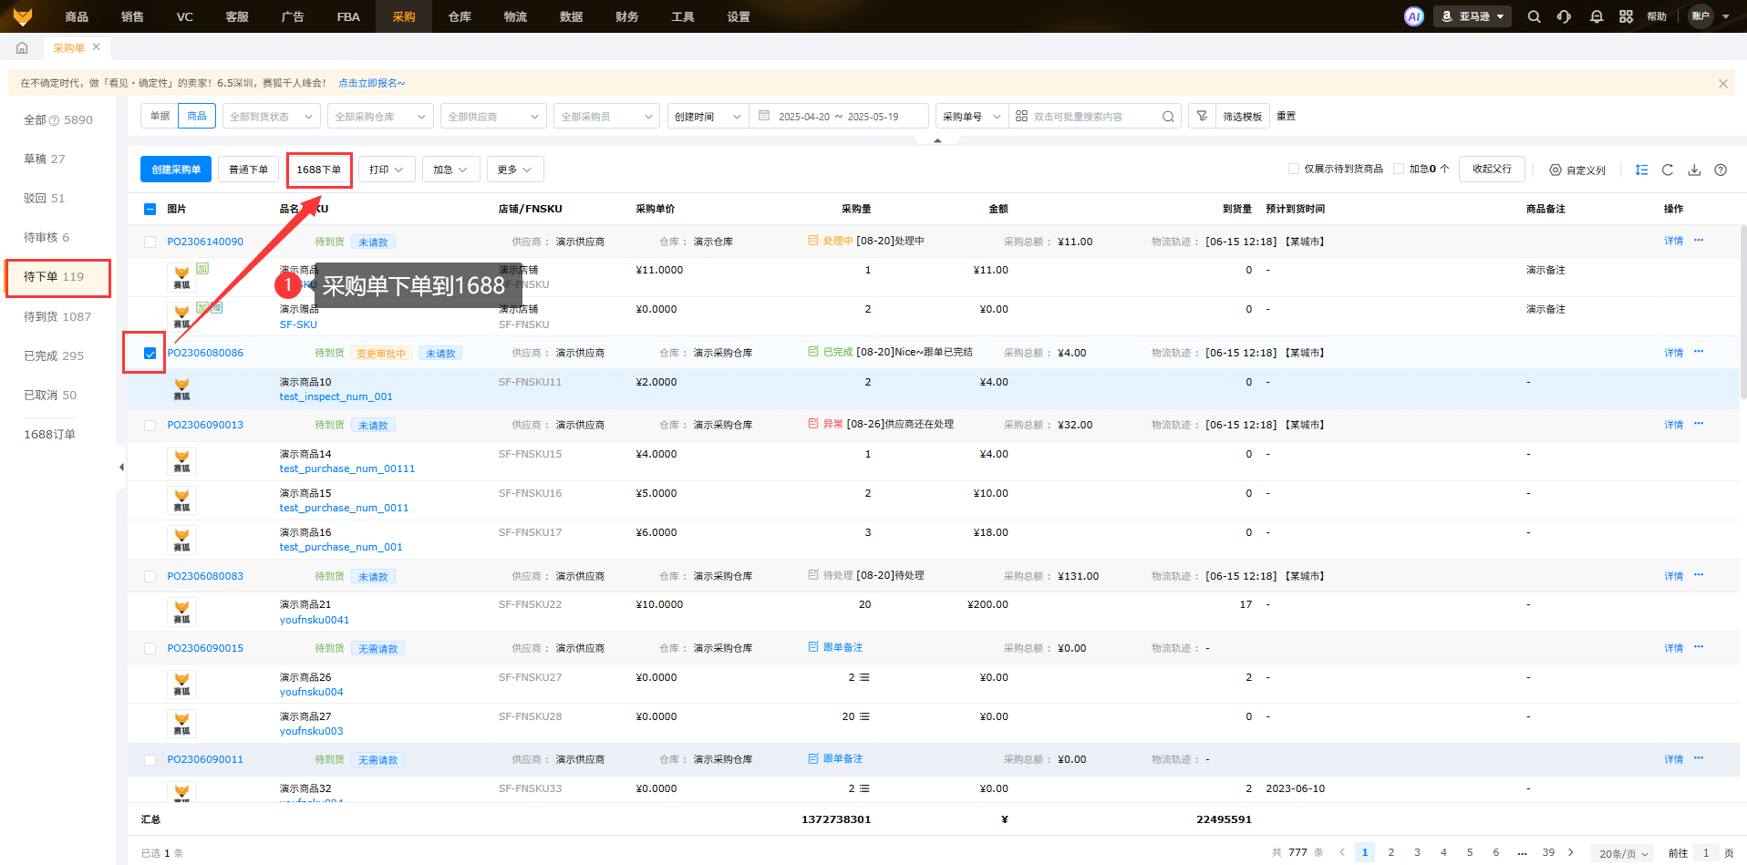Open the 创建时间 date type dropdown

tap(708, 117)
